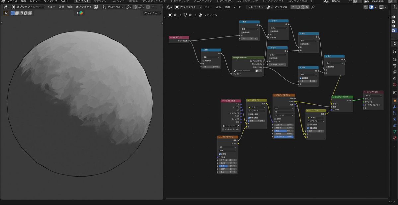Image resolution: width=398 pixels, height=205 pixels.
Task: Toggle 範囲制限 in the 0.002 乗算 node
Action: click(203, 61)
